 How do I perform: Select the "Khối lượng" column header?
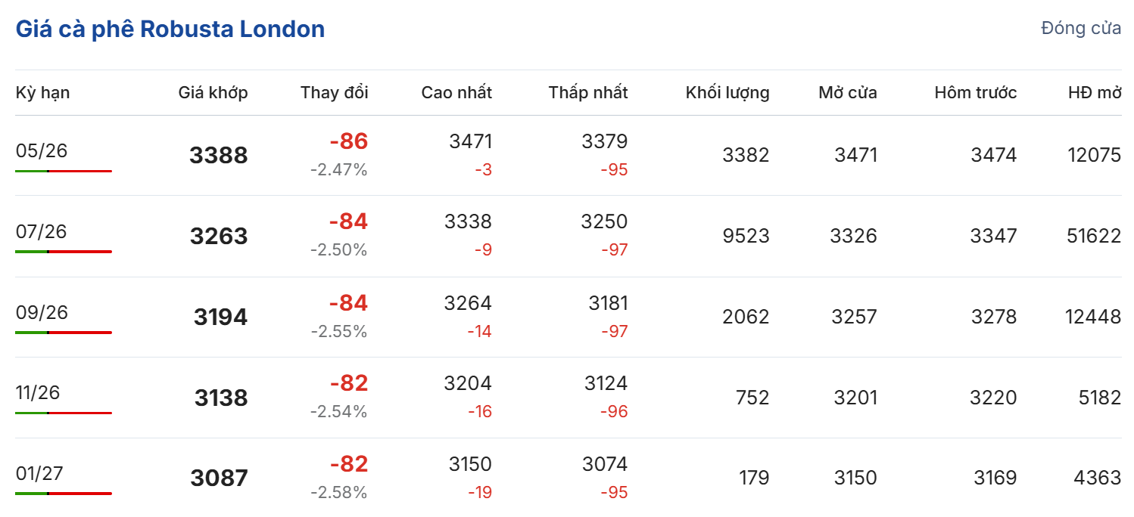(727, 93)
